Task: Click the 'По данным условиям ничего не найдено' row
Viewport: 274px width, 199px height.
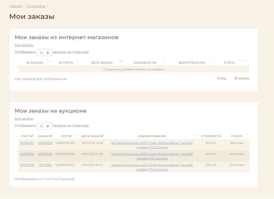Action: tap(134, 69)
